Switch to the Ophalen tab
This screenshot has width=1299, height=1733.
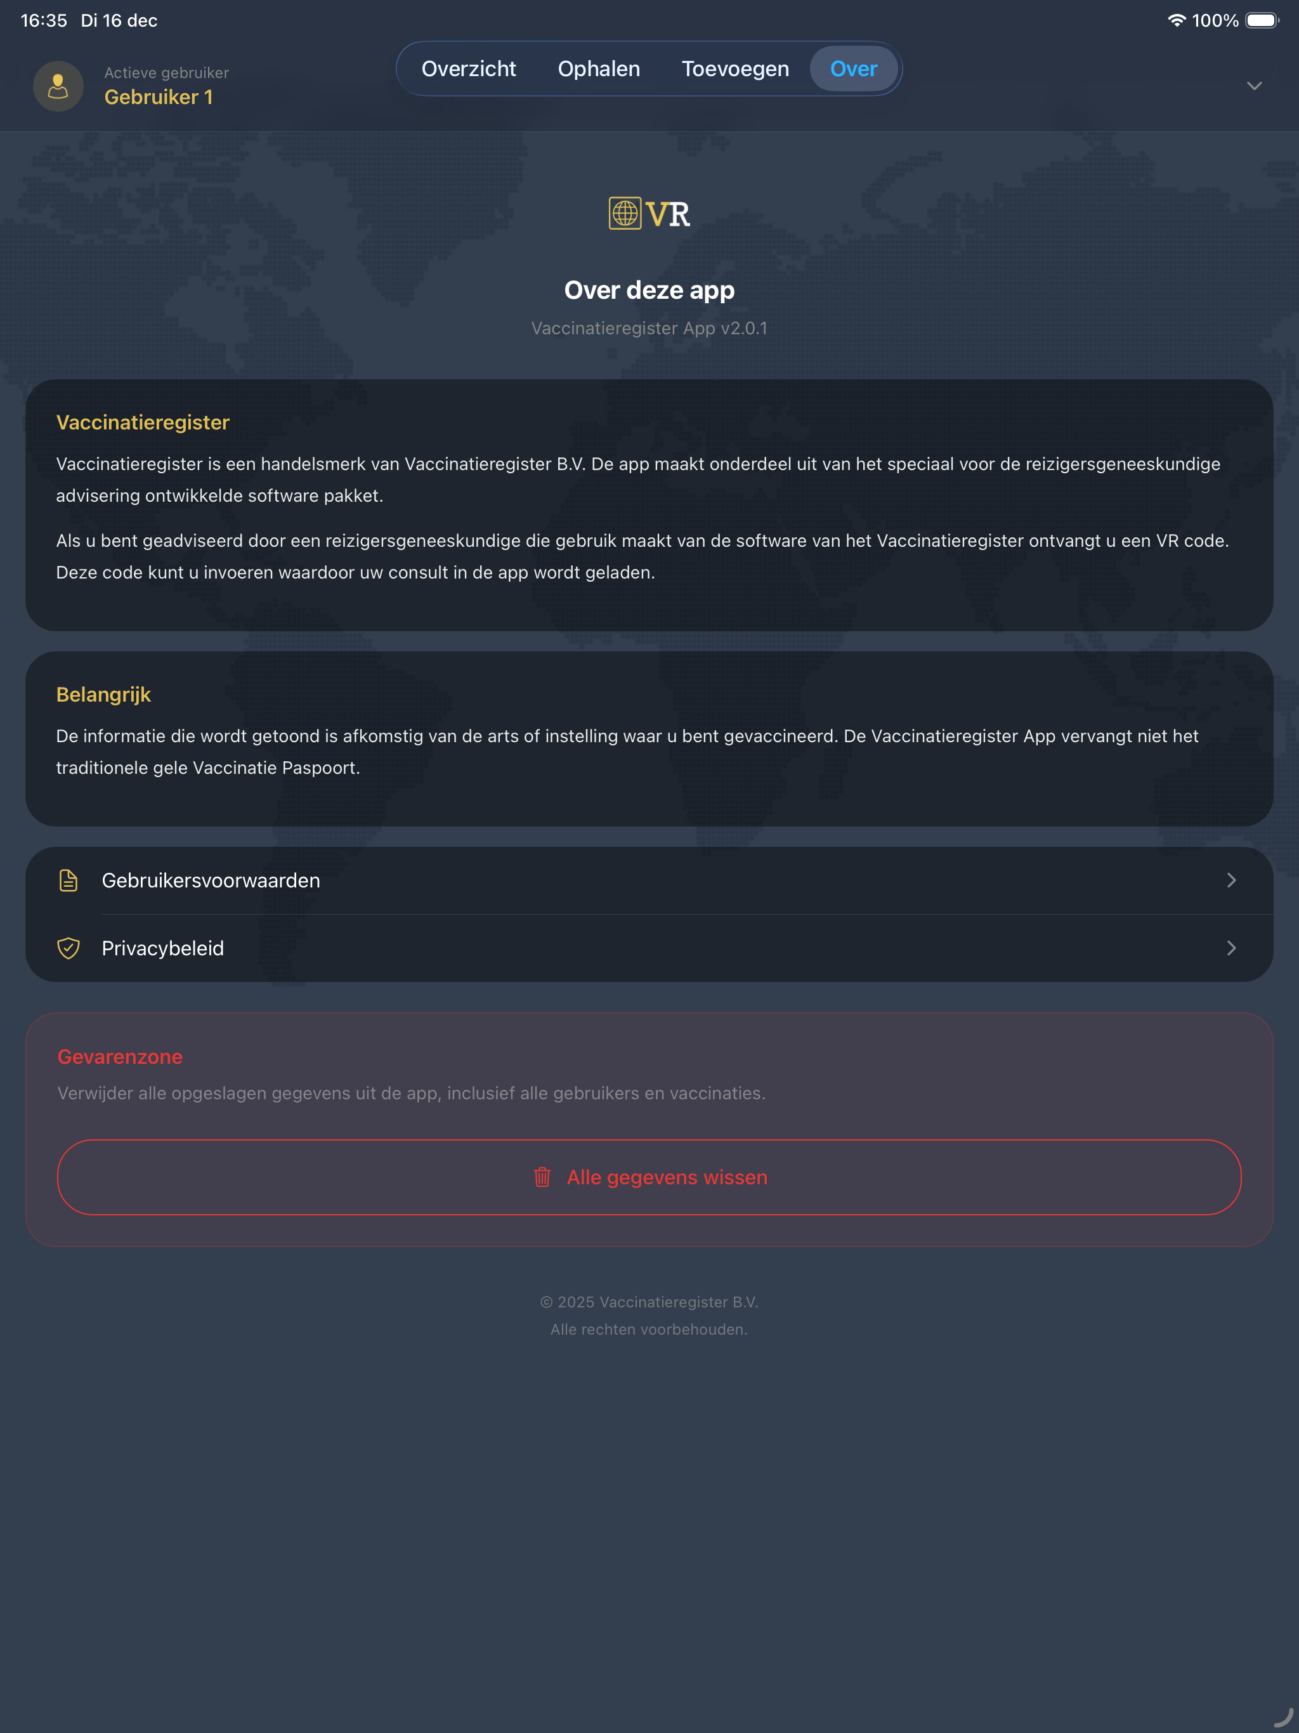click(x=599, y=69)
